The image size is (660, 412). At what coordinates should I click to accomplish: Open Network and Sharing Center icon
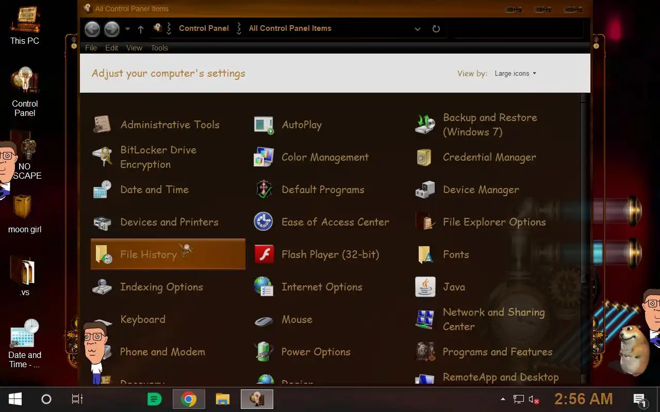[x=425, y=319]
